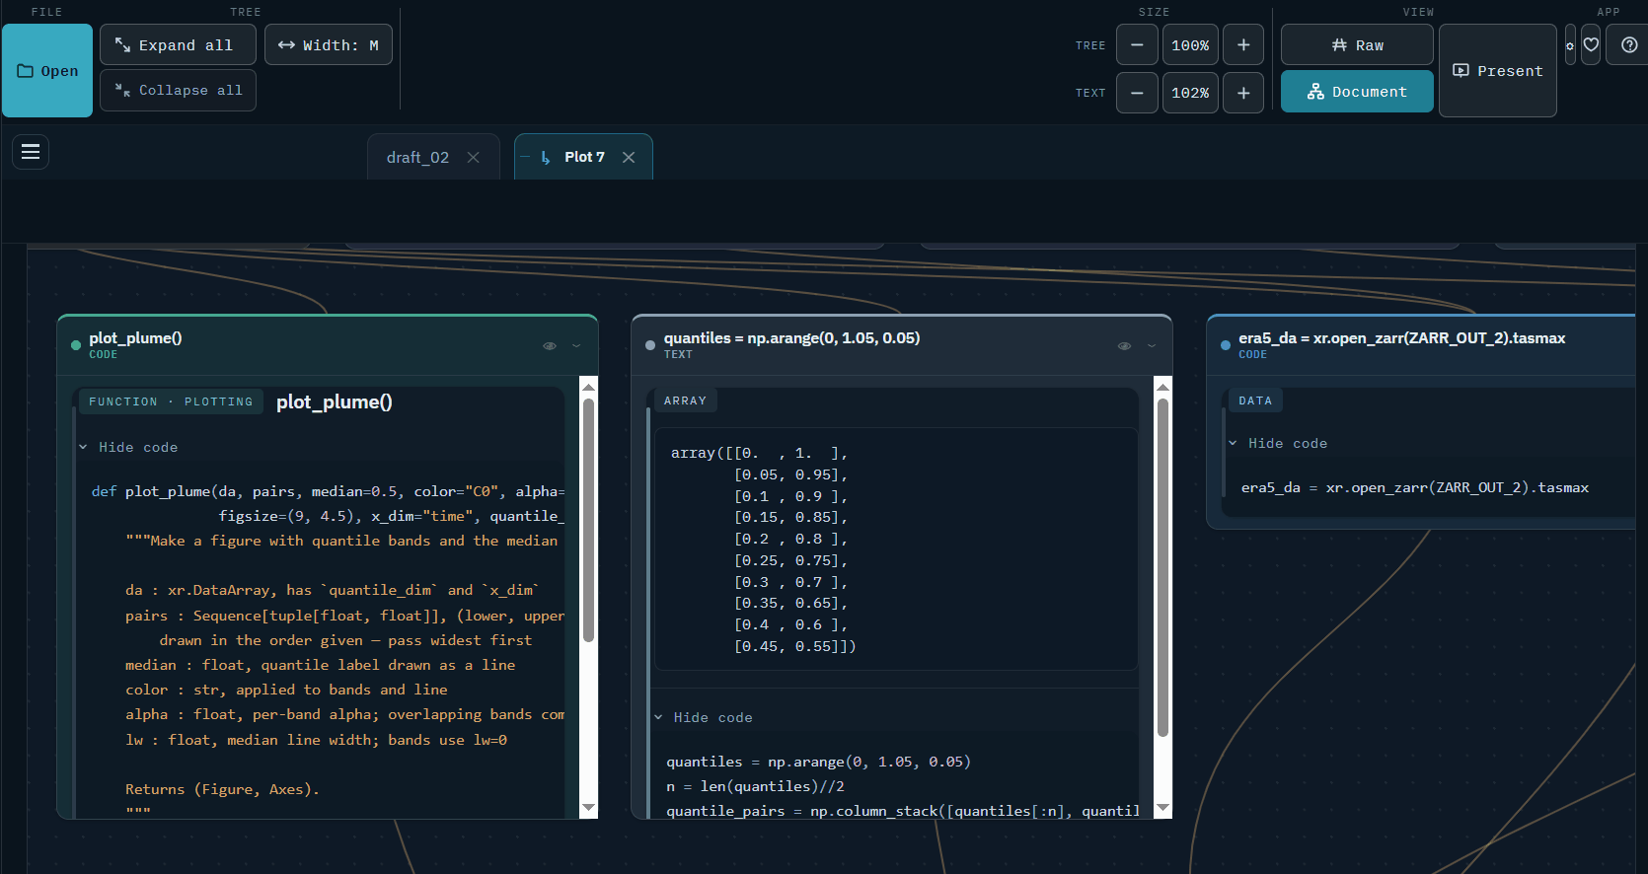The width and height of the screenshot is (1648, 874).
Task: Close the Plot 7 tab
Action: pyautogui.click(x=629, y=158)
